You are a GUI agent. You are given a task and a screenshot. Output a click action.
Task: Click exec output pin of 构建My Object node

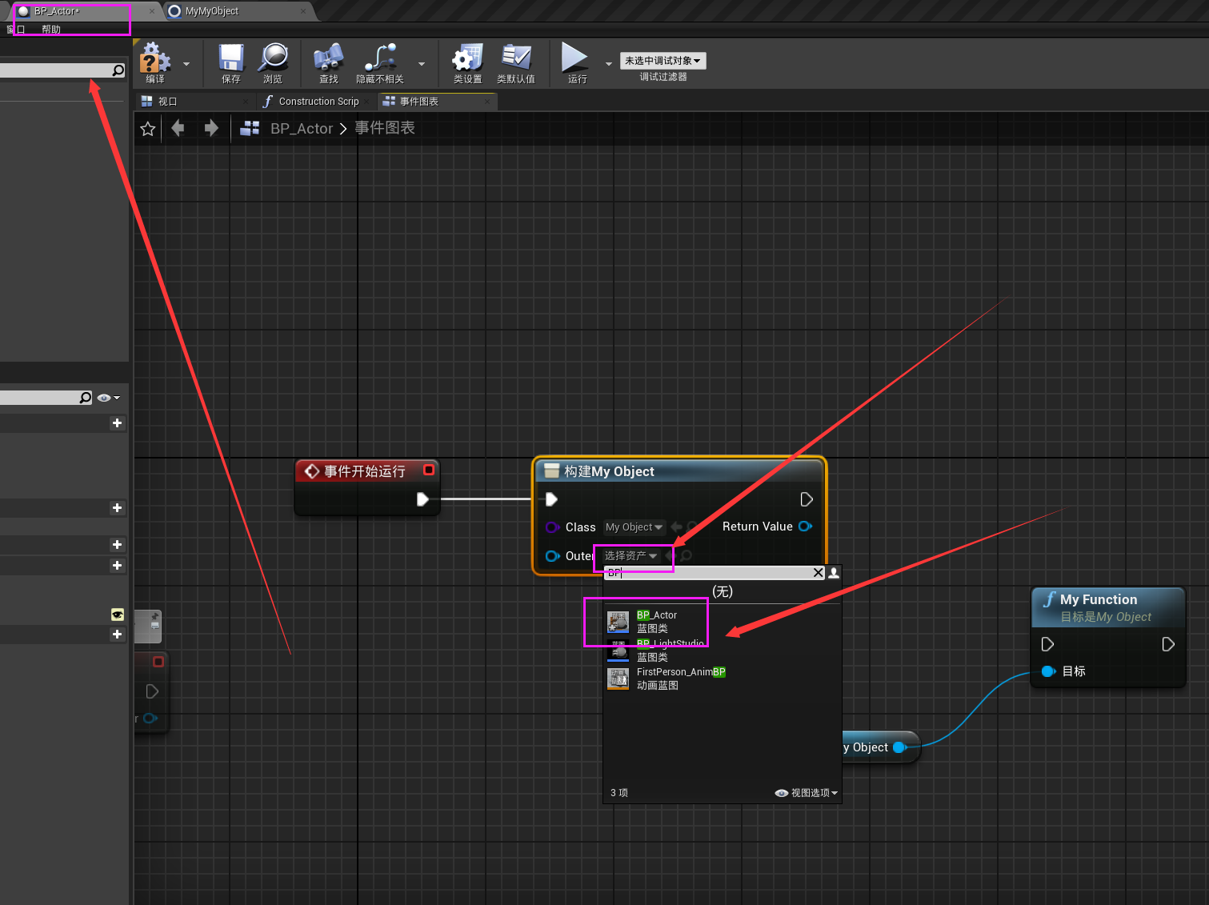click(807, 499)
